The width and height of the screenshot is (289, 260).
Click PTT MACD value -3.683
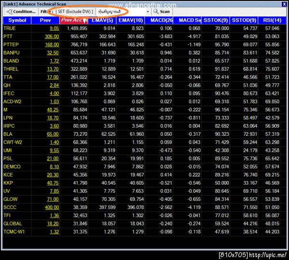166,37
